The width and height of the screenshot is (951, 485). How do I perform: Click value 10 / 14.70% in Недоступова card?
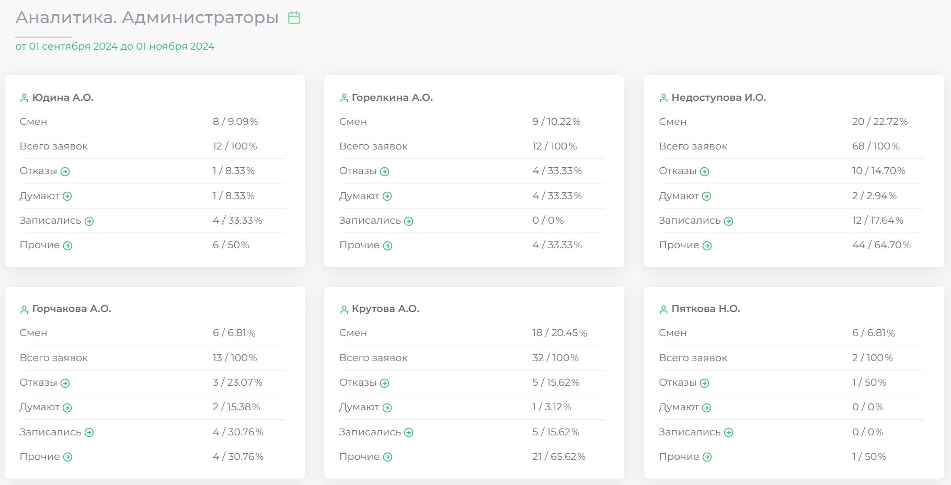click(x=879, y=171)
